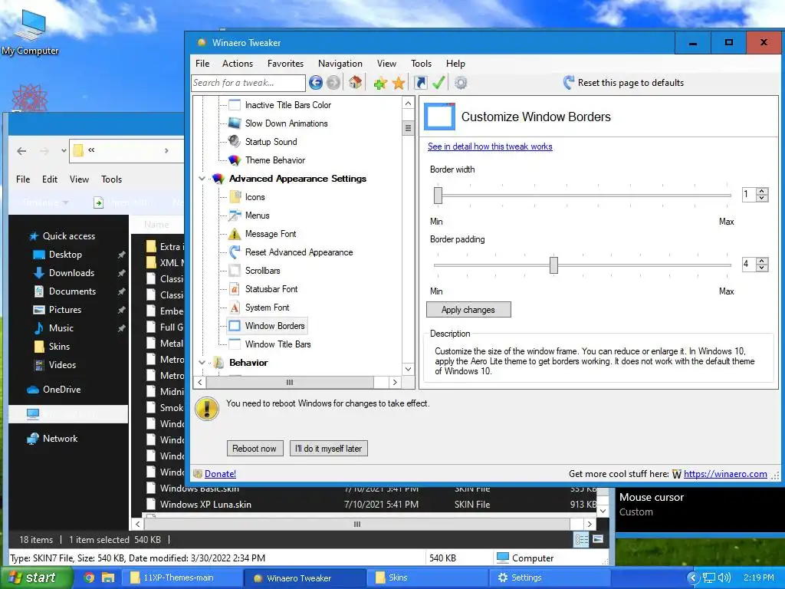Image resolution: width=785 pixels, height=589 pixels.
Task: Click the create shortcut arrow icon
Action: pos(421,83)
